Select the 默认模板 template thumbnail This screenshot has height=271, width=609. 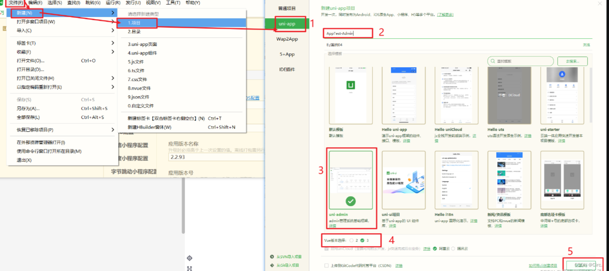tap(351, 96)
